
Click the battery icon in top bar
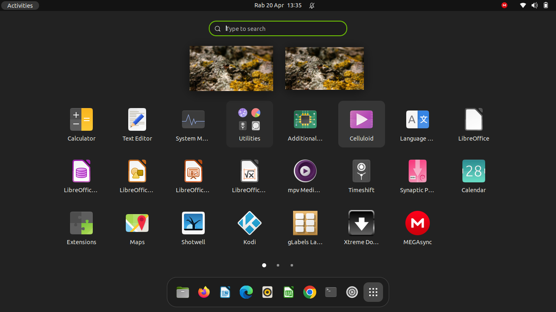click(x=546, y=5)
